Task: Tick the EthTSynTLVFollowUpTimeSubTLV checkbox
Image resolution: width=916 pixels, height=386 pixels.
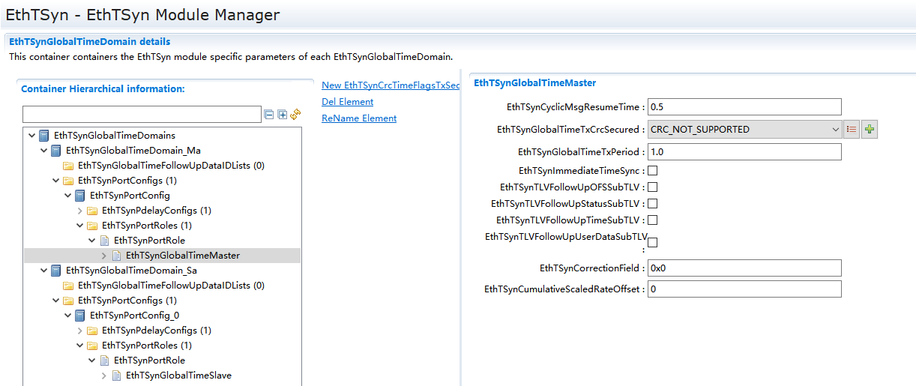Action: pos(652,220)
